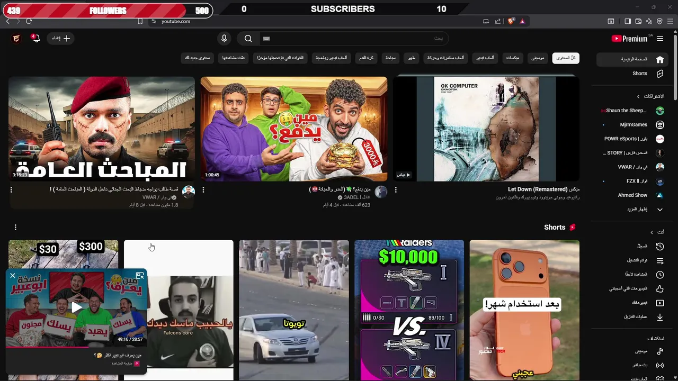
Task: Open the notifications bell
Action: [x=35, y=39]
